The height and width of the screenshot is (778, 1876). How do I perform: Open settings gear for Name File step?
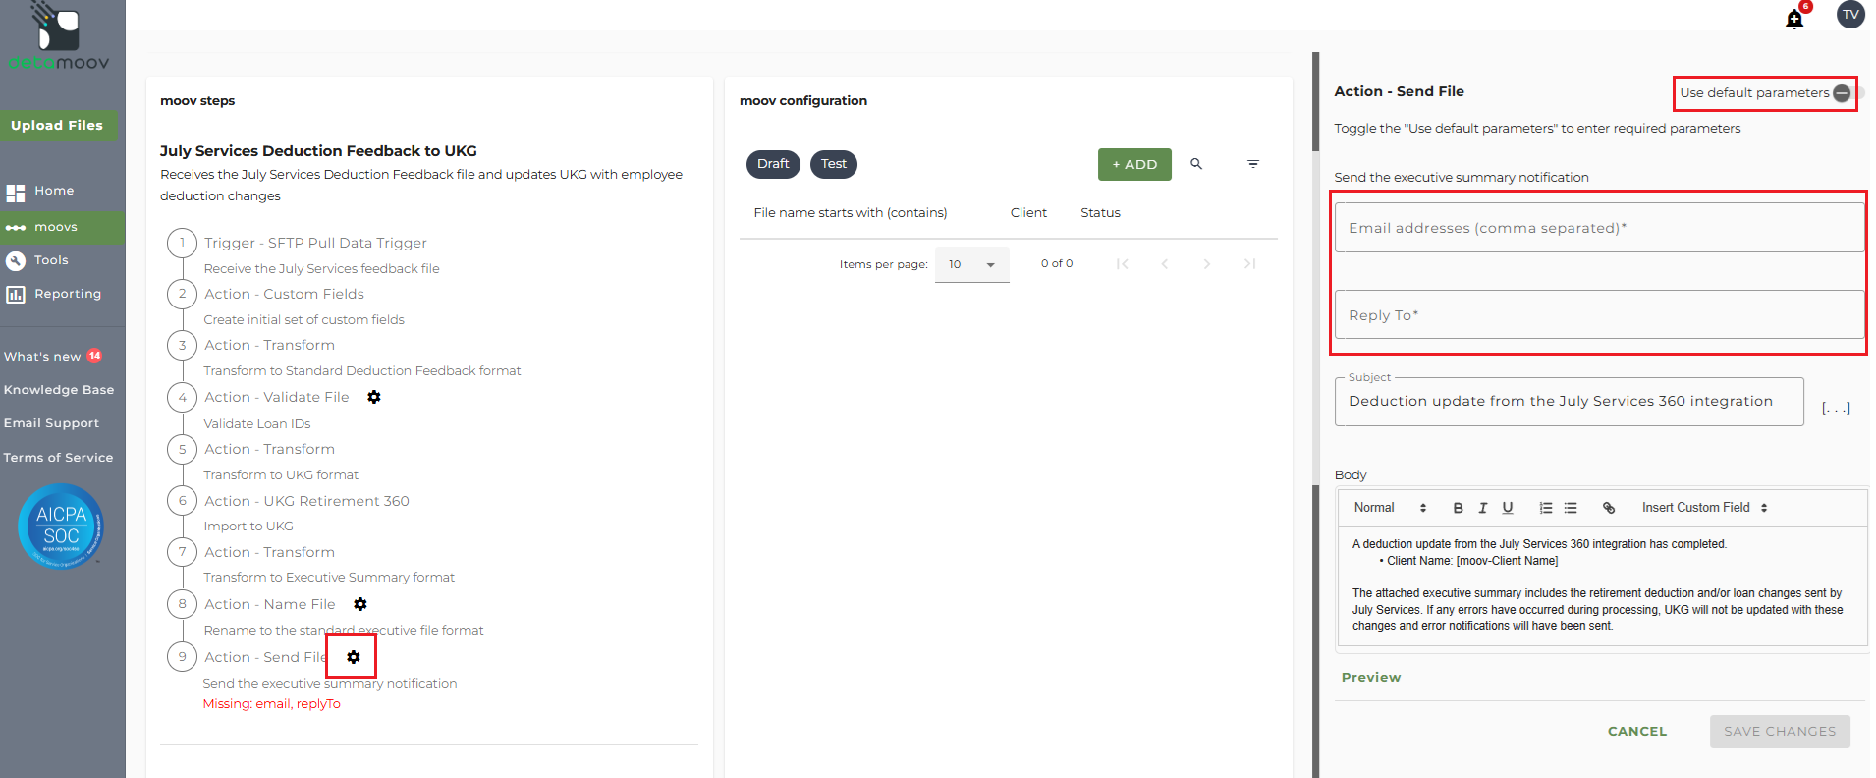pos(360,604)
